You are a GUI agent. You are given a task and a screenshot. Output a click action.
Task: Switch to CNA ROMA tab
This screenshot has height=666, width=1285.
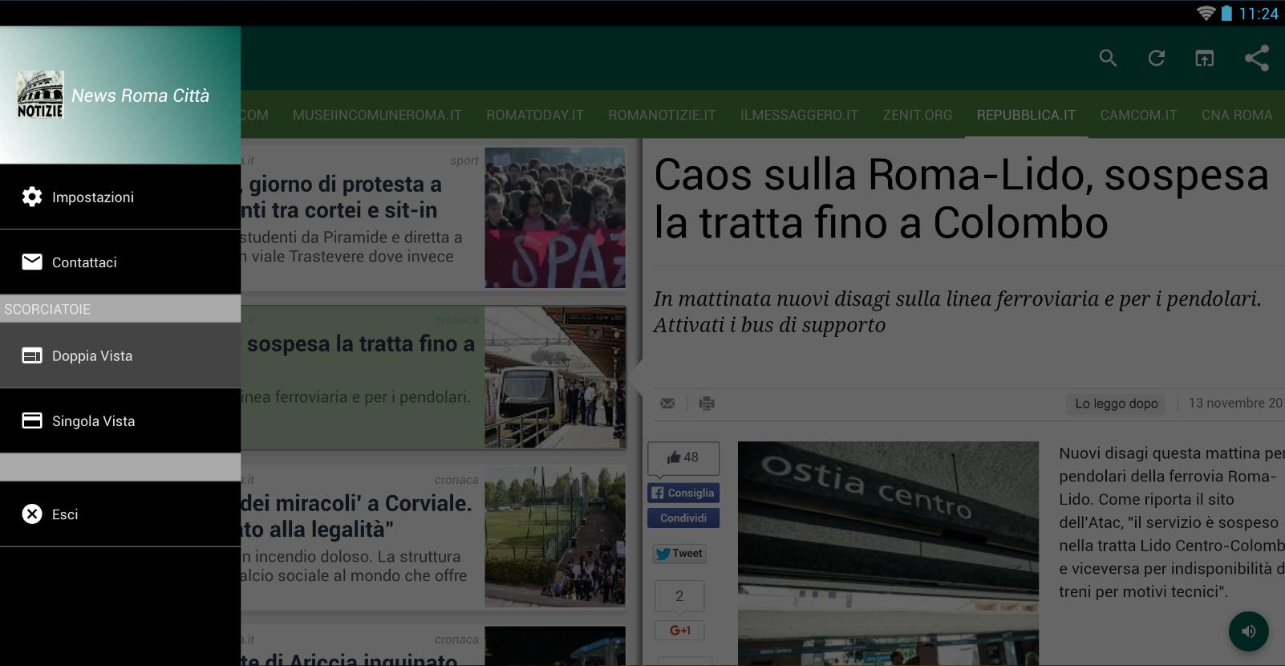pyautogui.click(x=1236, y=115)
